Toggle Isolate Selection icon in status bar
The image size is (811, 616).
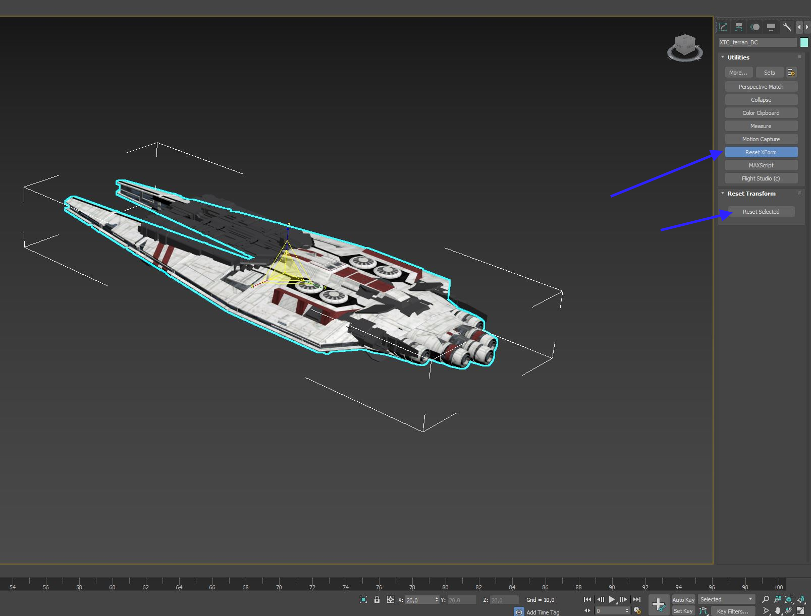363,600
